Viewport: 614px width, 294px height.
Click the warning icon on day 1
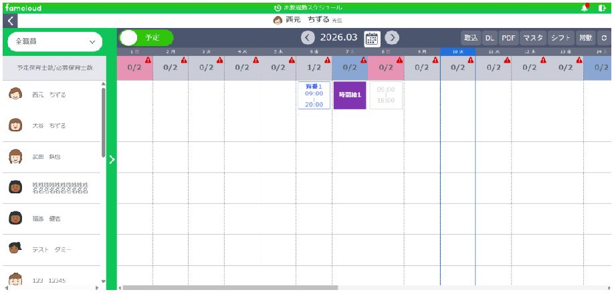pos(148,60)
